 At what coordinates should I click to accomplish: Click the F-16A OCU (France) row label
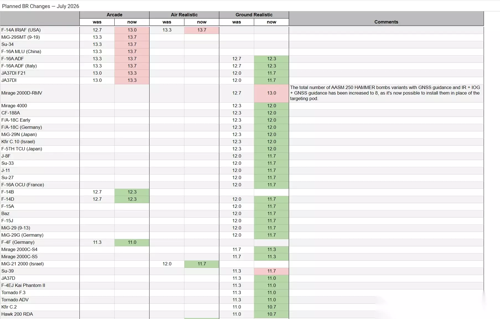click(x=23, y=185)
